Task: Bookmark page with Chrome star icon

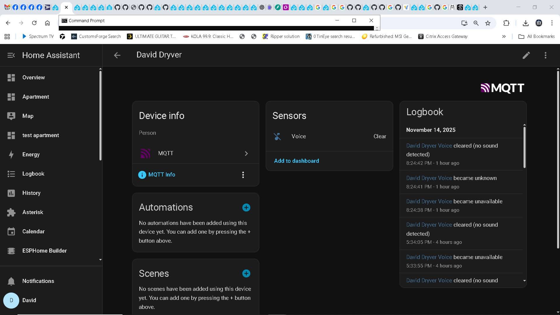Action: pyautogui.click(x=488, y=23)
